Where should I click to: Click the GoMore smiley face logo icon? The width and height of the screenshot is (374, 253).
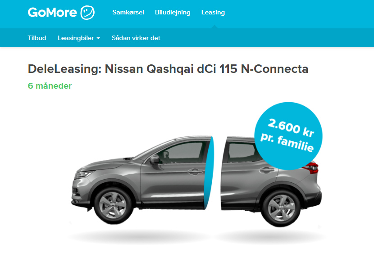(x=87, y=13)
